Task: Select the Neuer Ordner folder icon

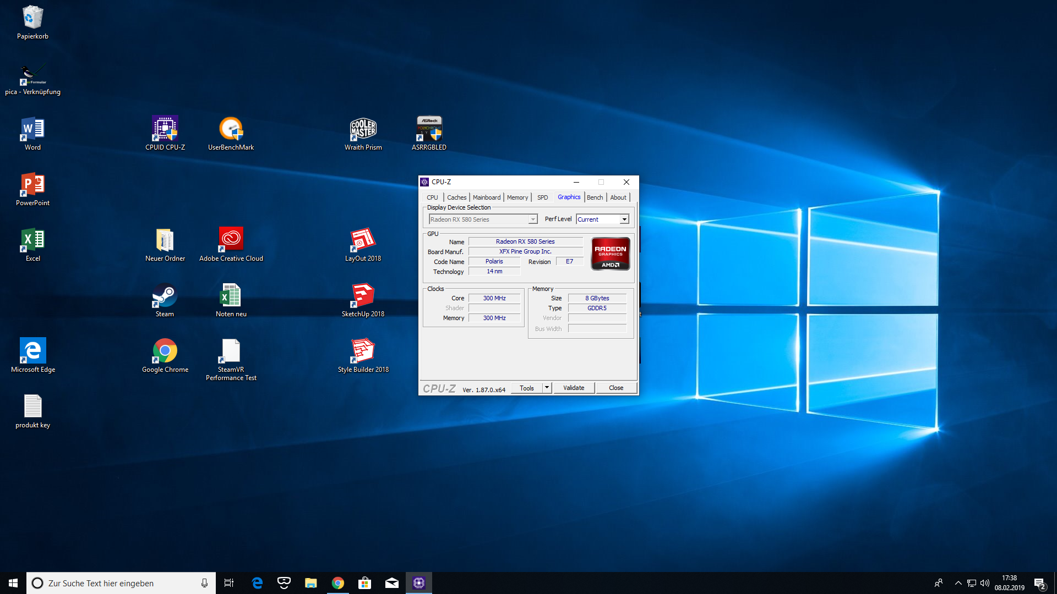Action: [x=165, y=245]
